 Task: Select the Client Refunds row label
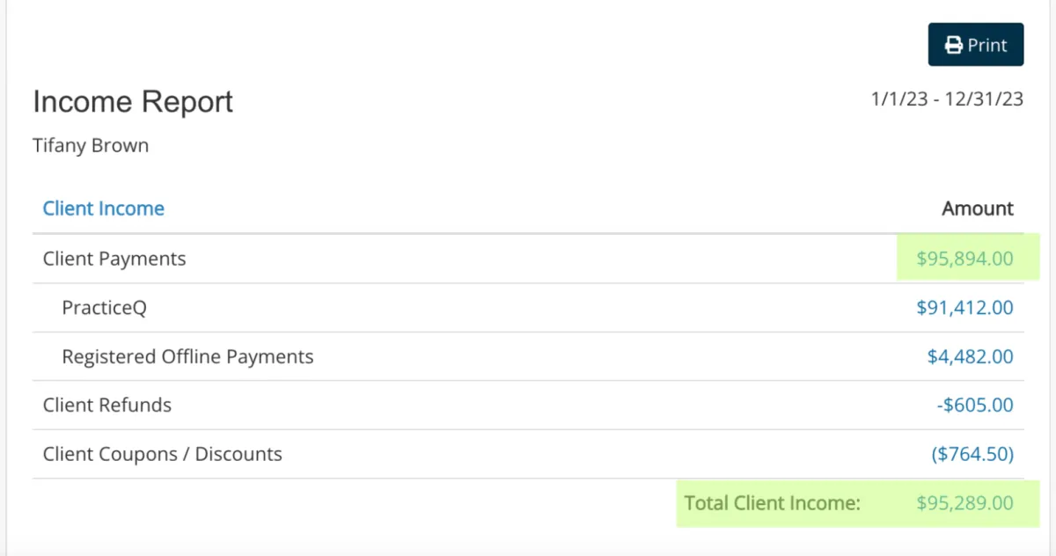pyautogui.click(x=107, y=405)
